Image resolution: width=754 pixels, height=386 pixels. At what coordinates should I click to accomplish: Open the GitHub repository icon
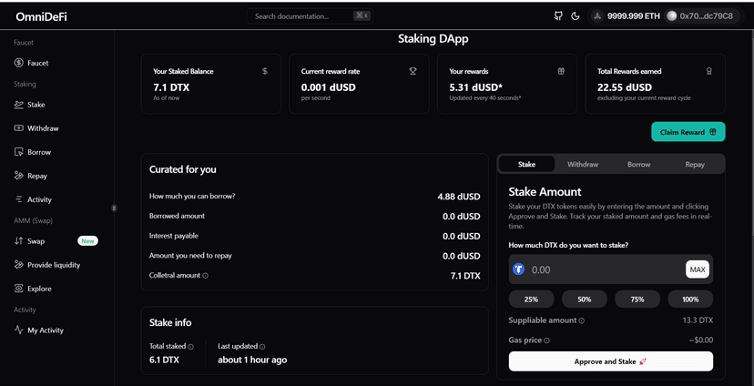[558, 15]
